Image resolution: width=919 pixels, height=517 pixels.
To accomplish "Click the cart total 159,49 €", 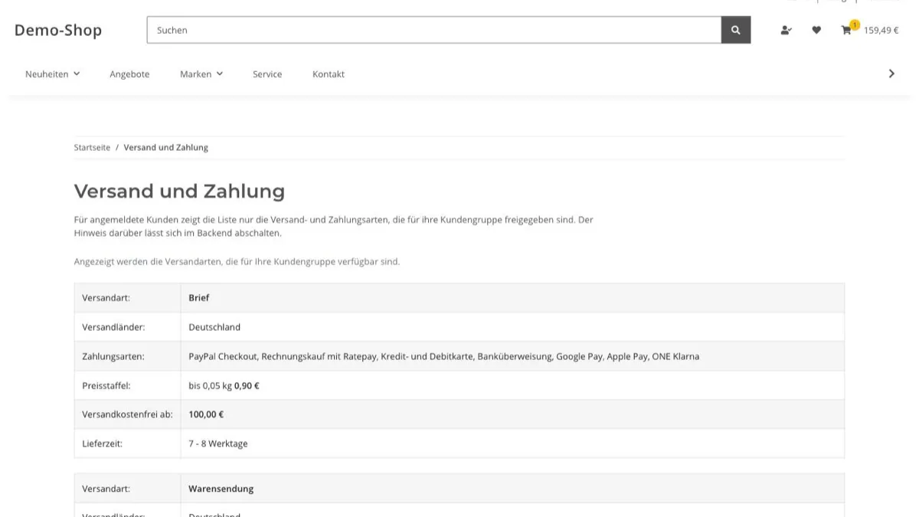I will click(881, 31).
